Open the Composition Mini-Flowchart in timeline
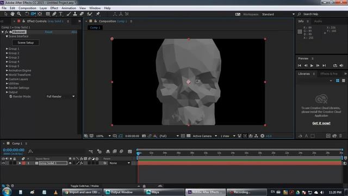The width and height of the screenshot is (348, 196). pyautogui.click(x=91, y=151)
